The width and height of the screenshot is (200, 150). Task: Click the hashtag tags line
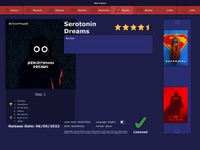96,132
